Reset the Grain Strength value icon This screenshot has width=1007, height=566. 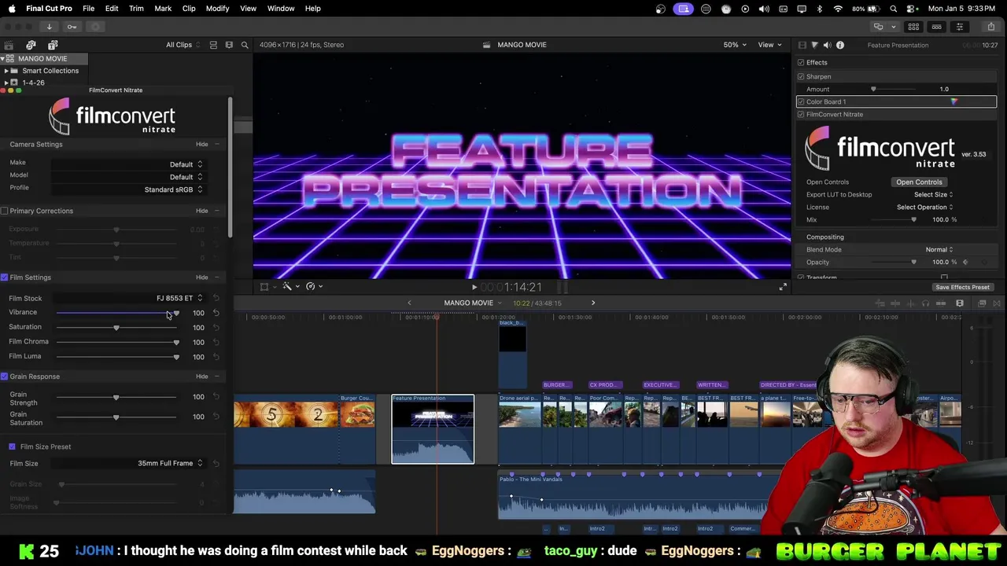tap(216, 397)
